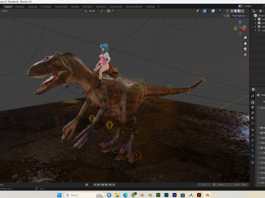The height and width of the screenshot is (198, 265).
Task: Click the zoom view magnifier icon
Action: pos(245,38)
